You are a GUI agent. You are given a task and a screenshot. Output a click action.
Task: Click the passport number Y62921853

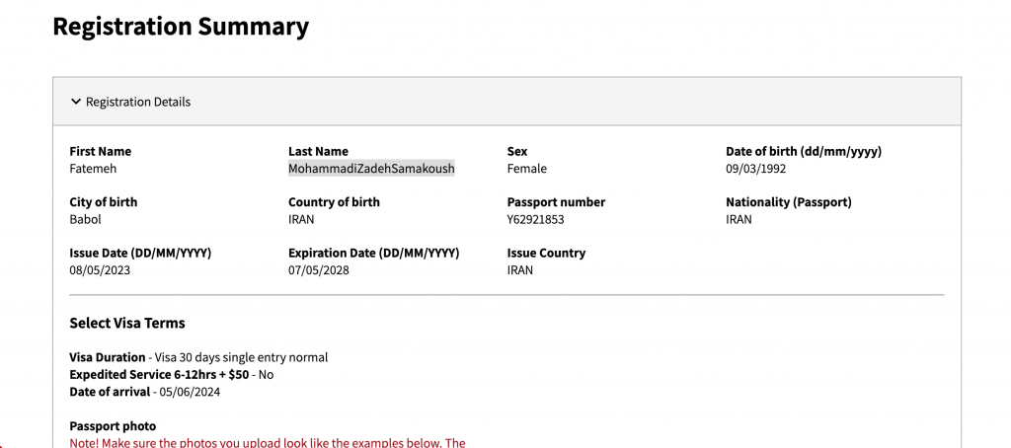536,219
